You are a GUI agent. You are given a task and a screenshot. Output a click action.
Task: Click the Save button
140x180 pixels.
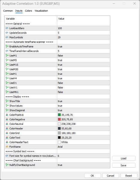[x=124, y=165]
